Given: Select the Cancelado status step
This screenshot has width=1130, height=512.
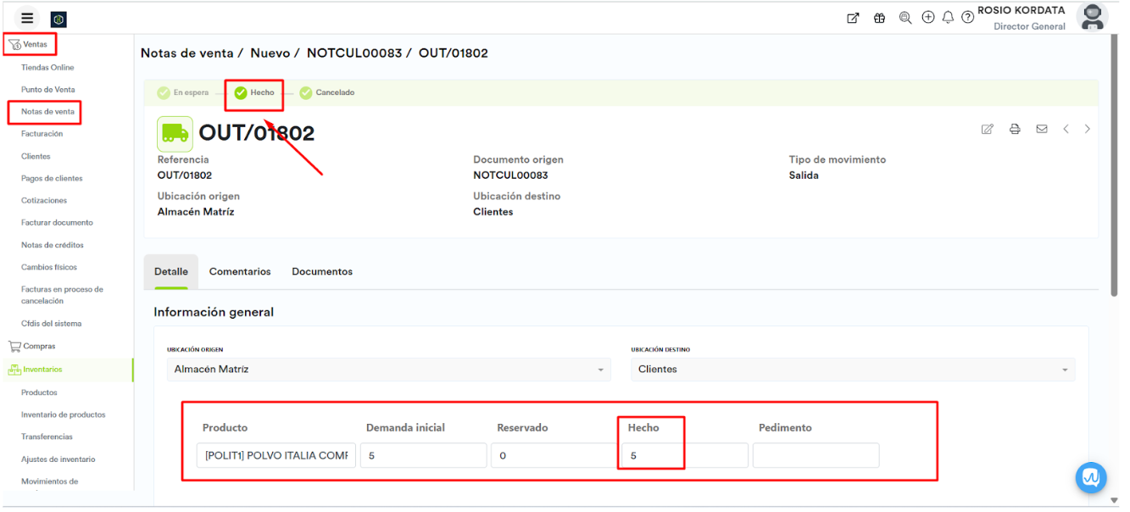Looking at the screenshot, I should (x=327, y=92).
